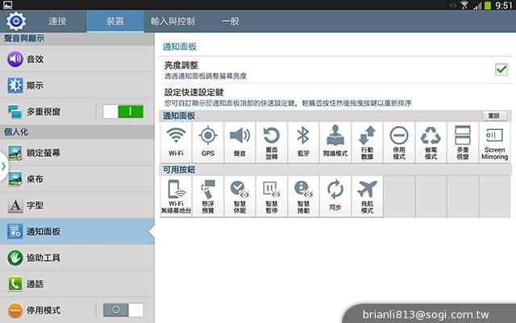Select the airplane mode (飛航模式) button
The height and width of the screenshot is (323, 516).
[x=367, y=196]
